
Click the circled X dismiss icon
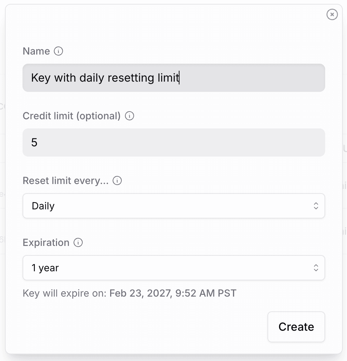pyautogui.click(x=332, y=14)
